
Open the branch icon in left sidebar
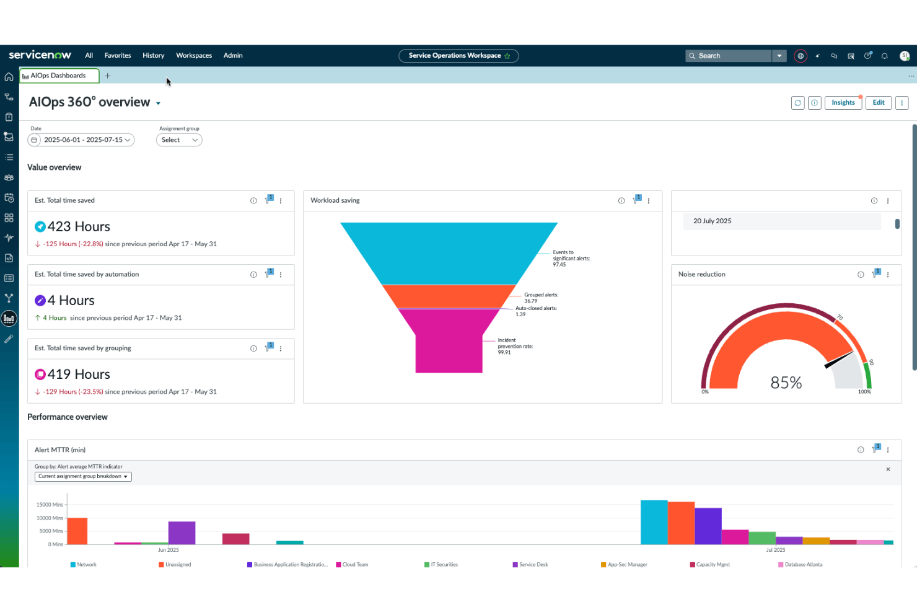[x=9, y=298]
